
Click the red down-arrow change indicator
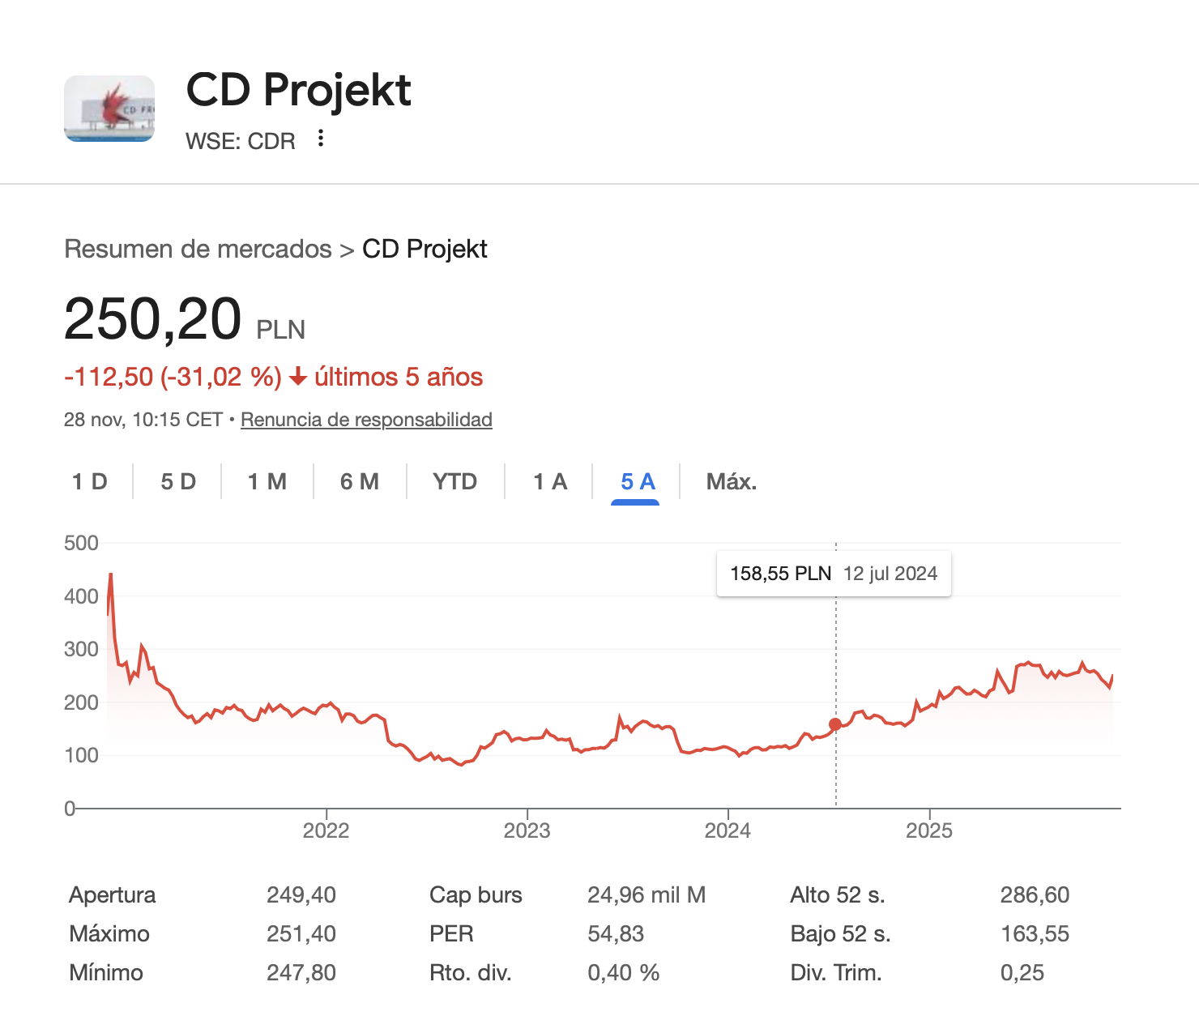(x=298, y=377)
